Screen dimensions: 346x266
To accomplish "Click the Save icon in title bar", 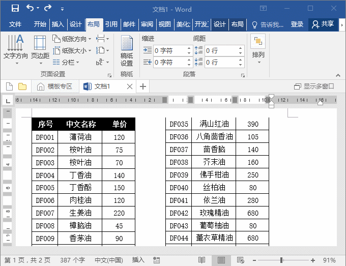I will 15,8.
